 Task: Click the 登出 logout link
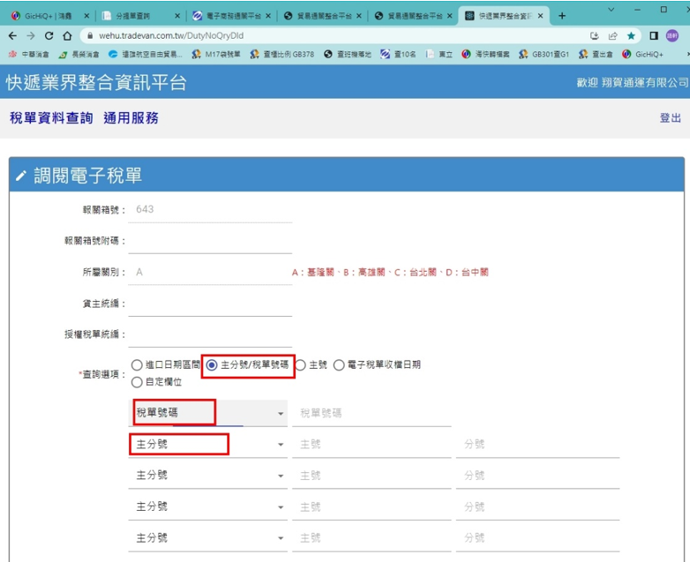click(x=670, y=118)
